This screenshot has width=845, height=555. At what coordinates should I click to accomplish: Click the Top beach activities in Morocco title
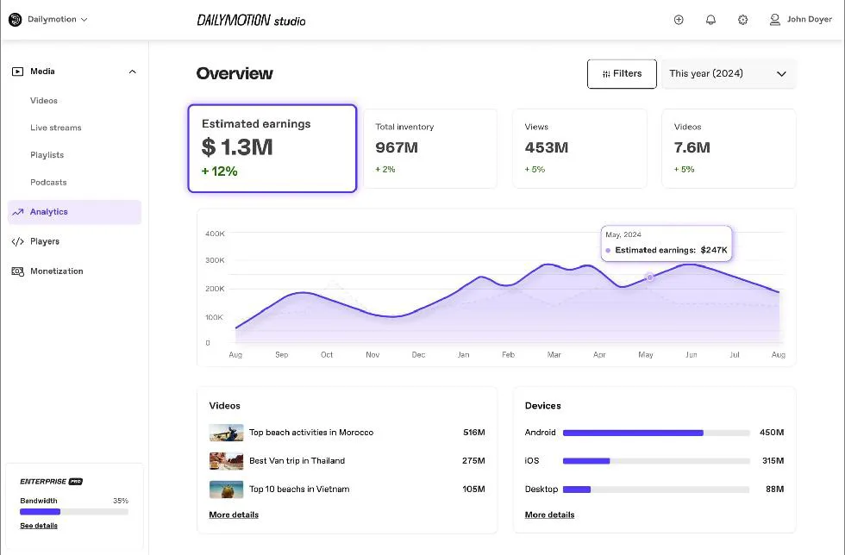coord(311,433)
